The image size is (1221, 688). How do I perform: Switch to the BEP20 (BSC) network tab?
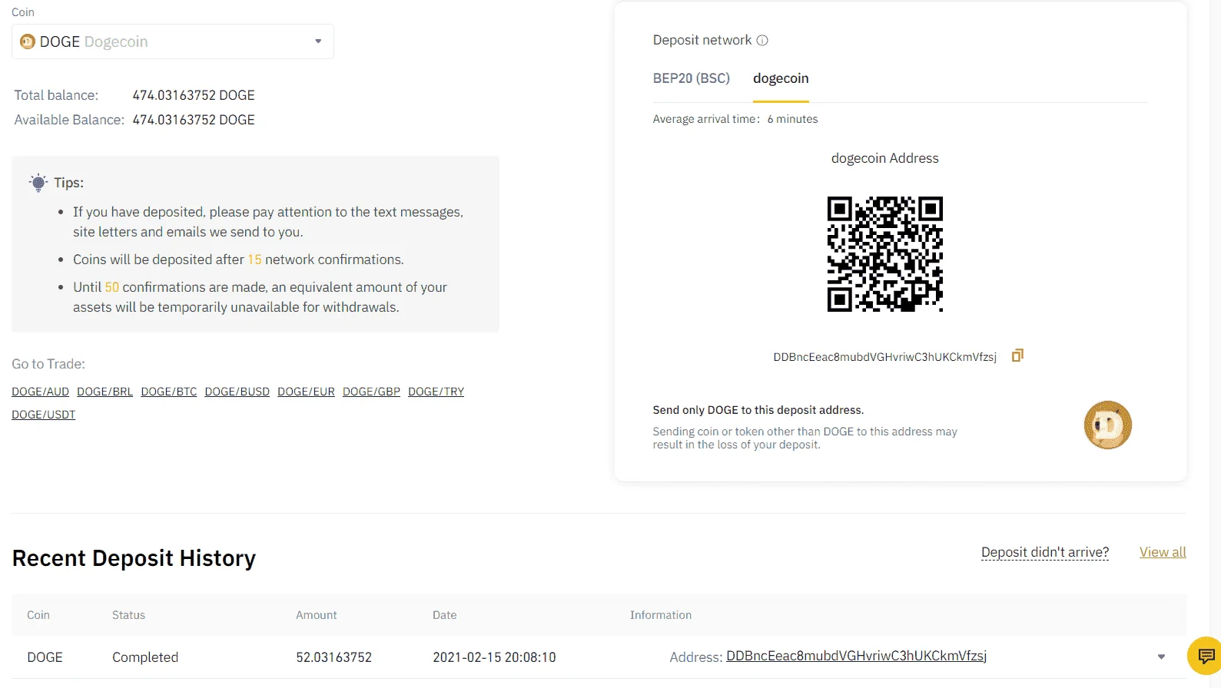692,78
